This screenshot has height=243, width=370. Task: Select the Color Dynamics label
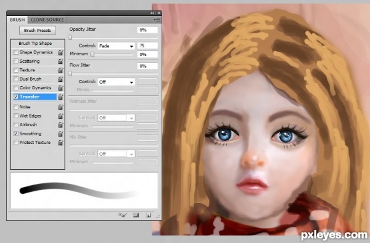point(35,88)
